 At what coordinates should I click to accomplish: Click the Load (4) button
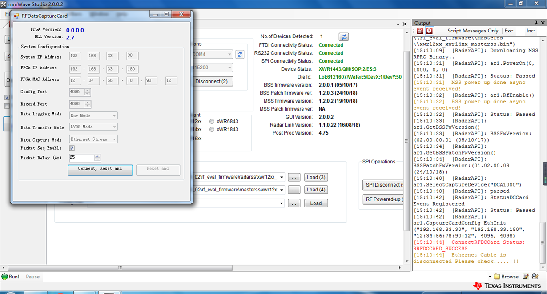pos(316,190)
